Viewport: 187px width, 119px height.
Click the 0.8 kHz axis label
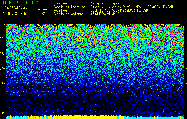pos(2,83)
